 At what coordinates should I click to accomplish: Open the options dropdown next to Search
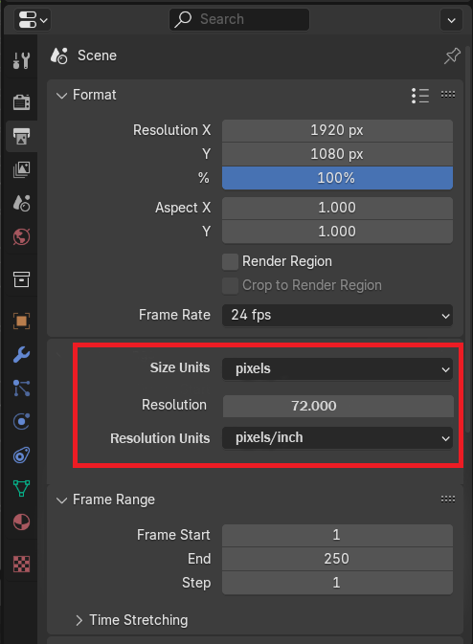click(x=451, y=20)
